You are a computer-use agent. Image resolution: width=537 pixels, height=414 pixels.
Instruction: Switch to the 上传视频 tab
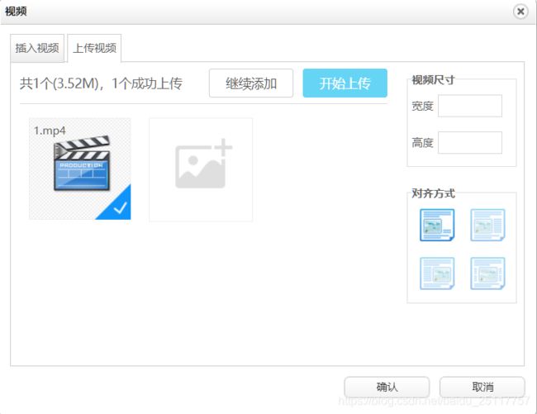point(94,48)
